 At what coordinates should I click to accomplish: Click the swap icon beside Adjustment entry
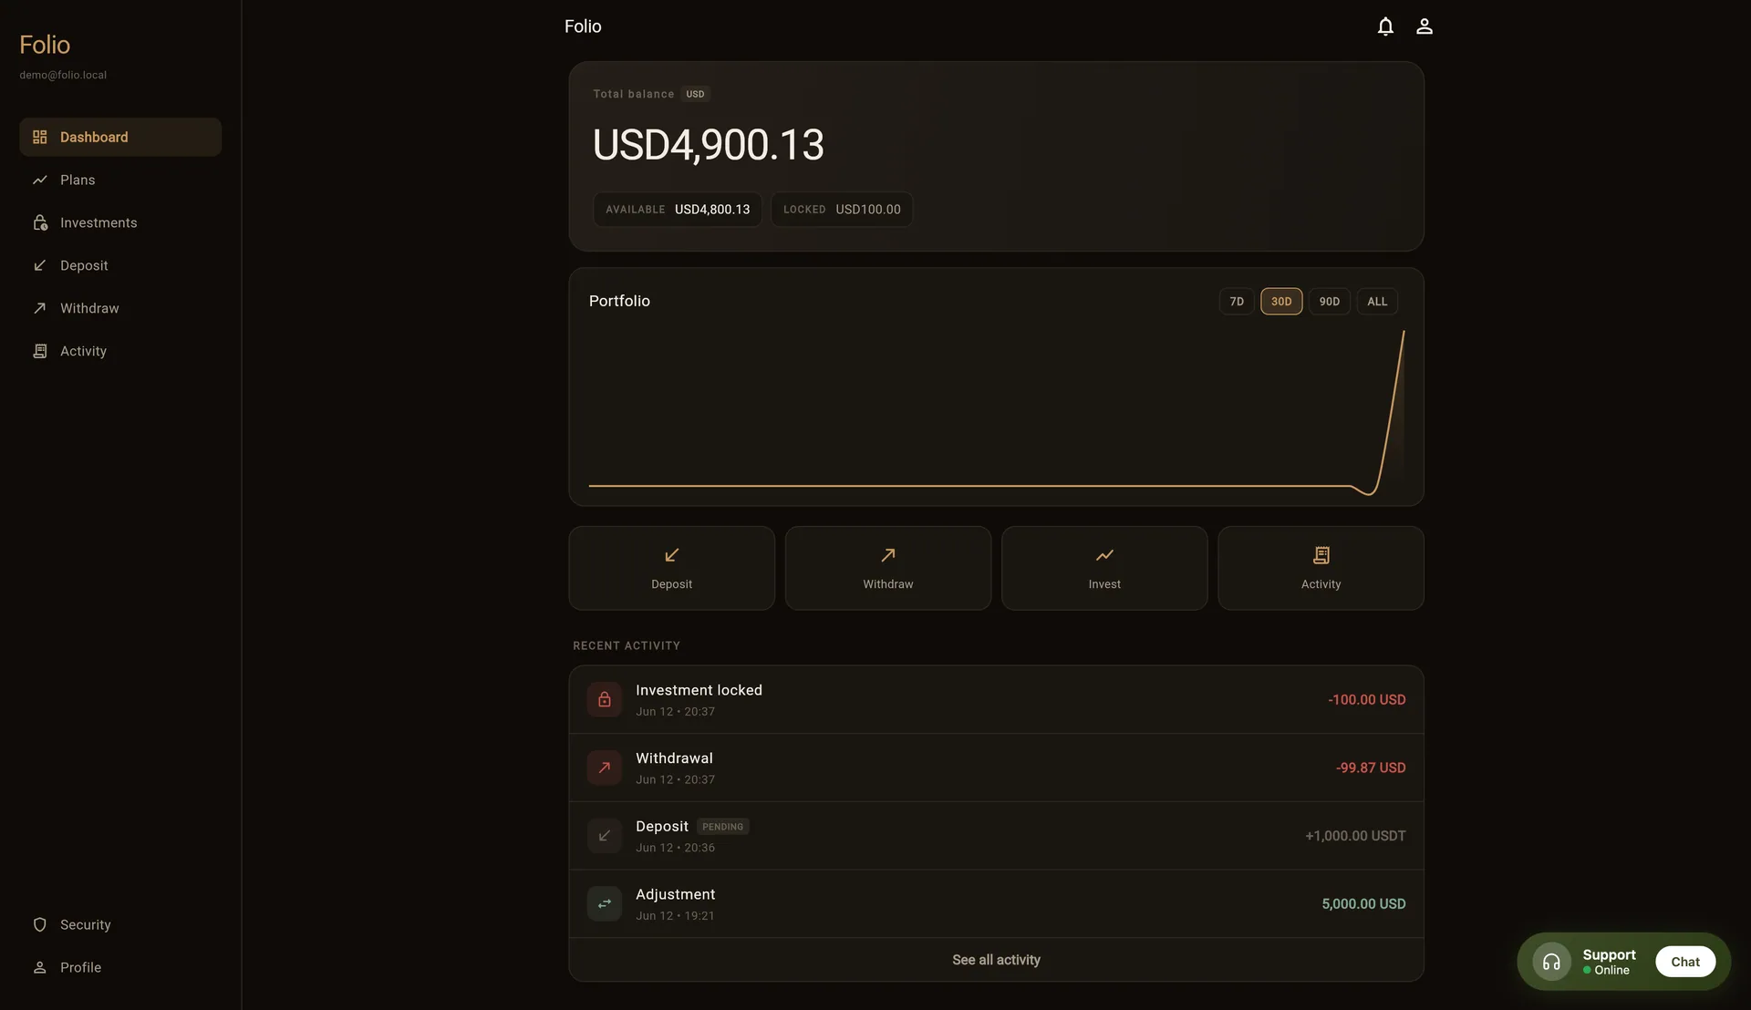click(605, 903)
